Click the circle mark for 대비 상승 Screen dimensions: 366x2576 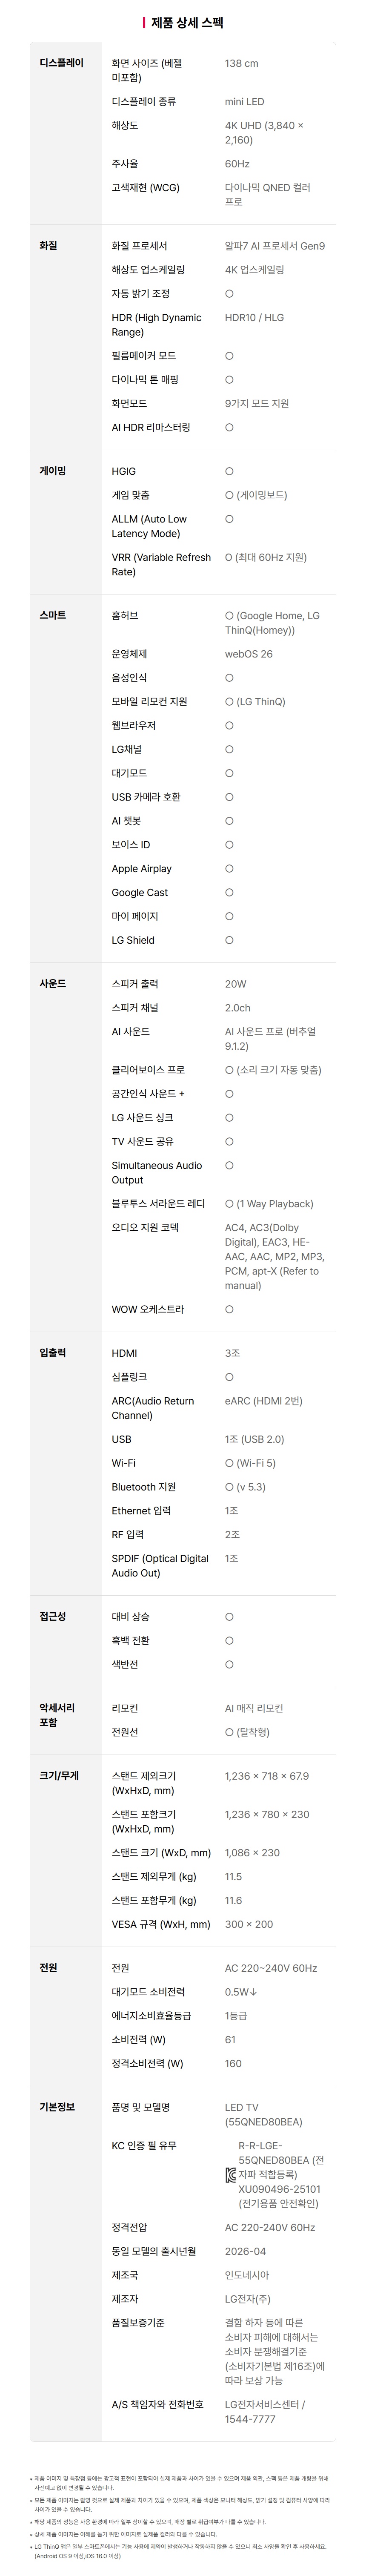229,1617
